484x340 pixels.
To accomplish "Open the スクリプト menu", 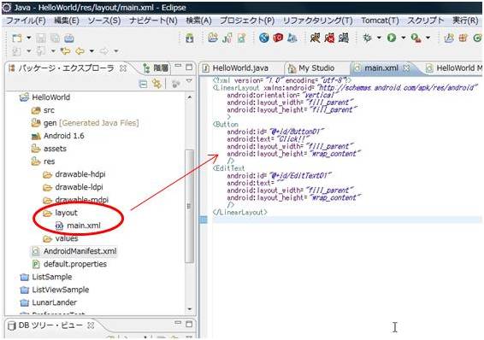I will (x=426, y=21).
